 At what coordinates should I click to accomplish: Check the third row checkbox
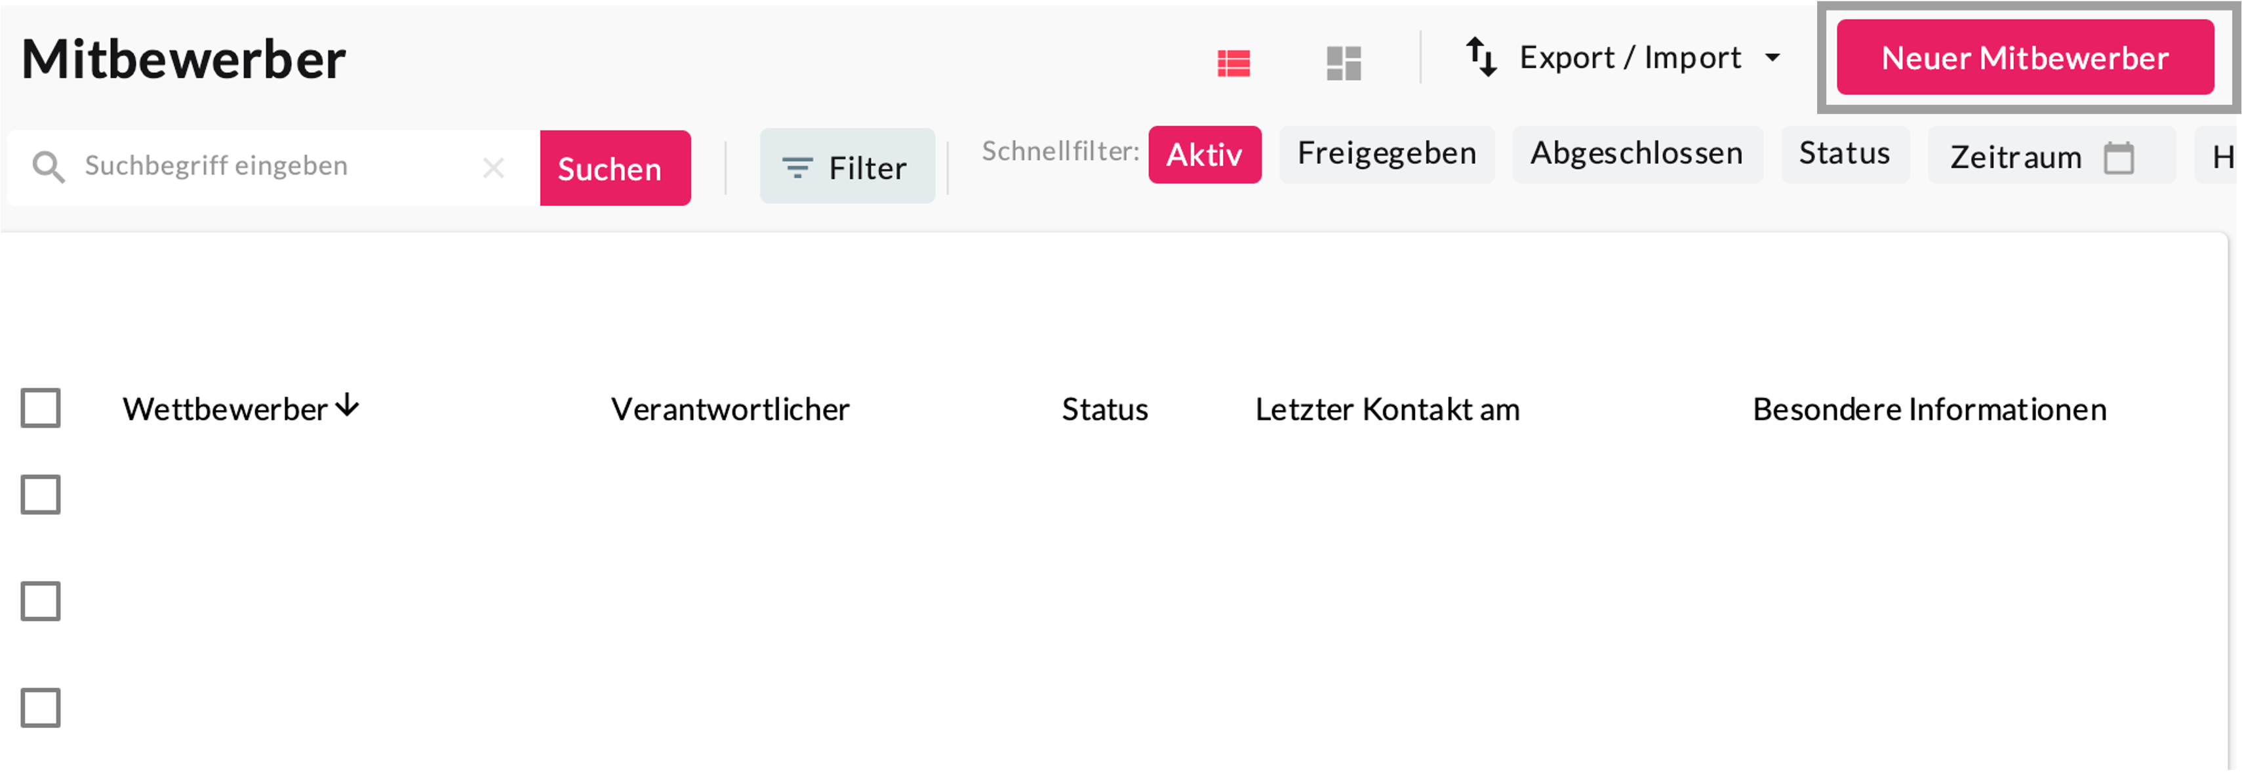pyautogui.click(x=41, y=706)
